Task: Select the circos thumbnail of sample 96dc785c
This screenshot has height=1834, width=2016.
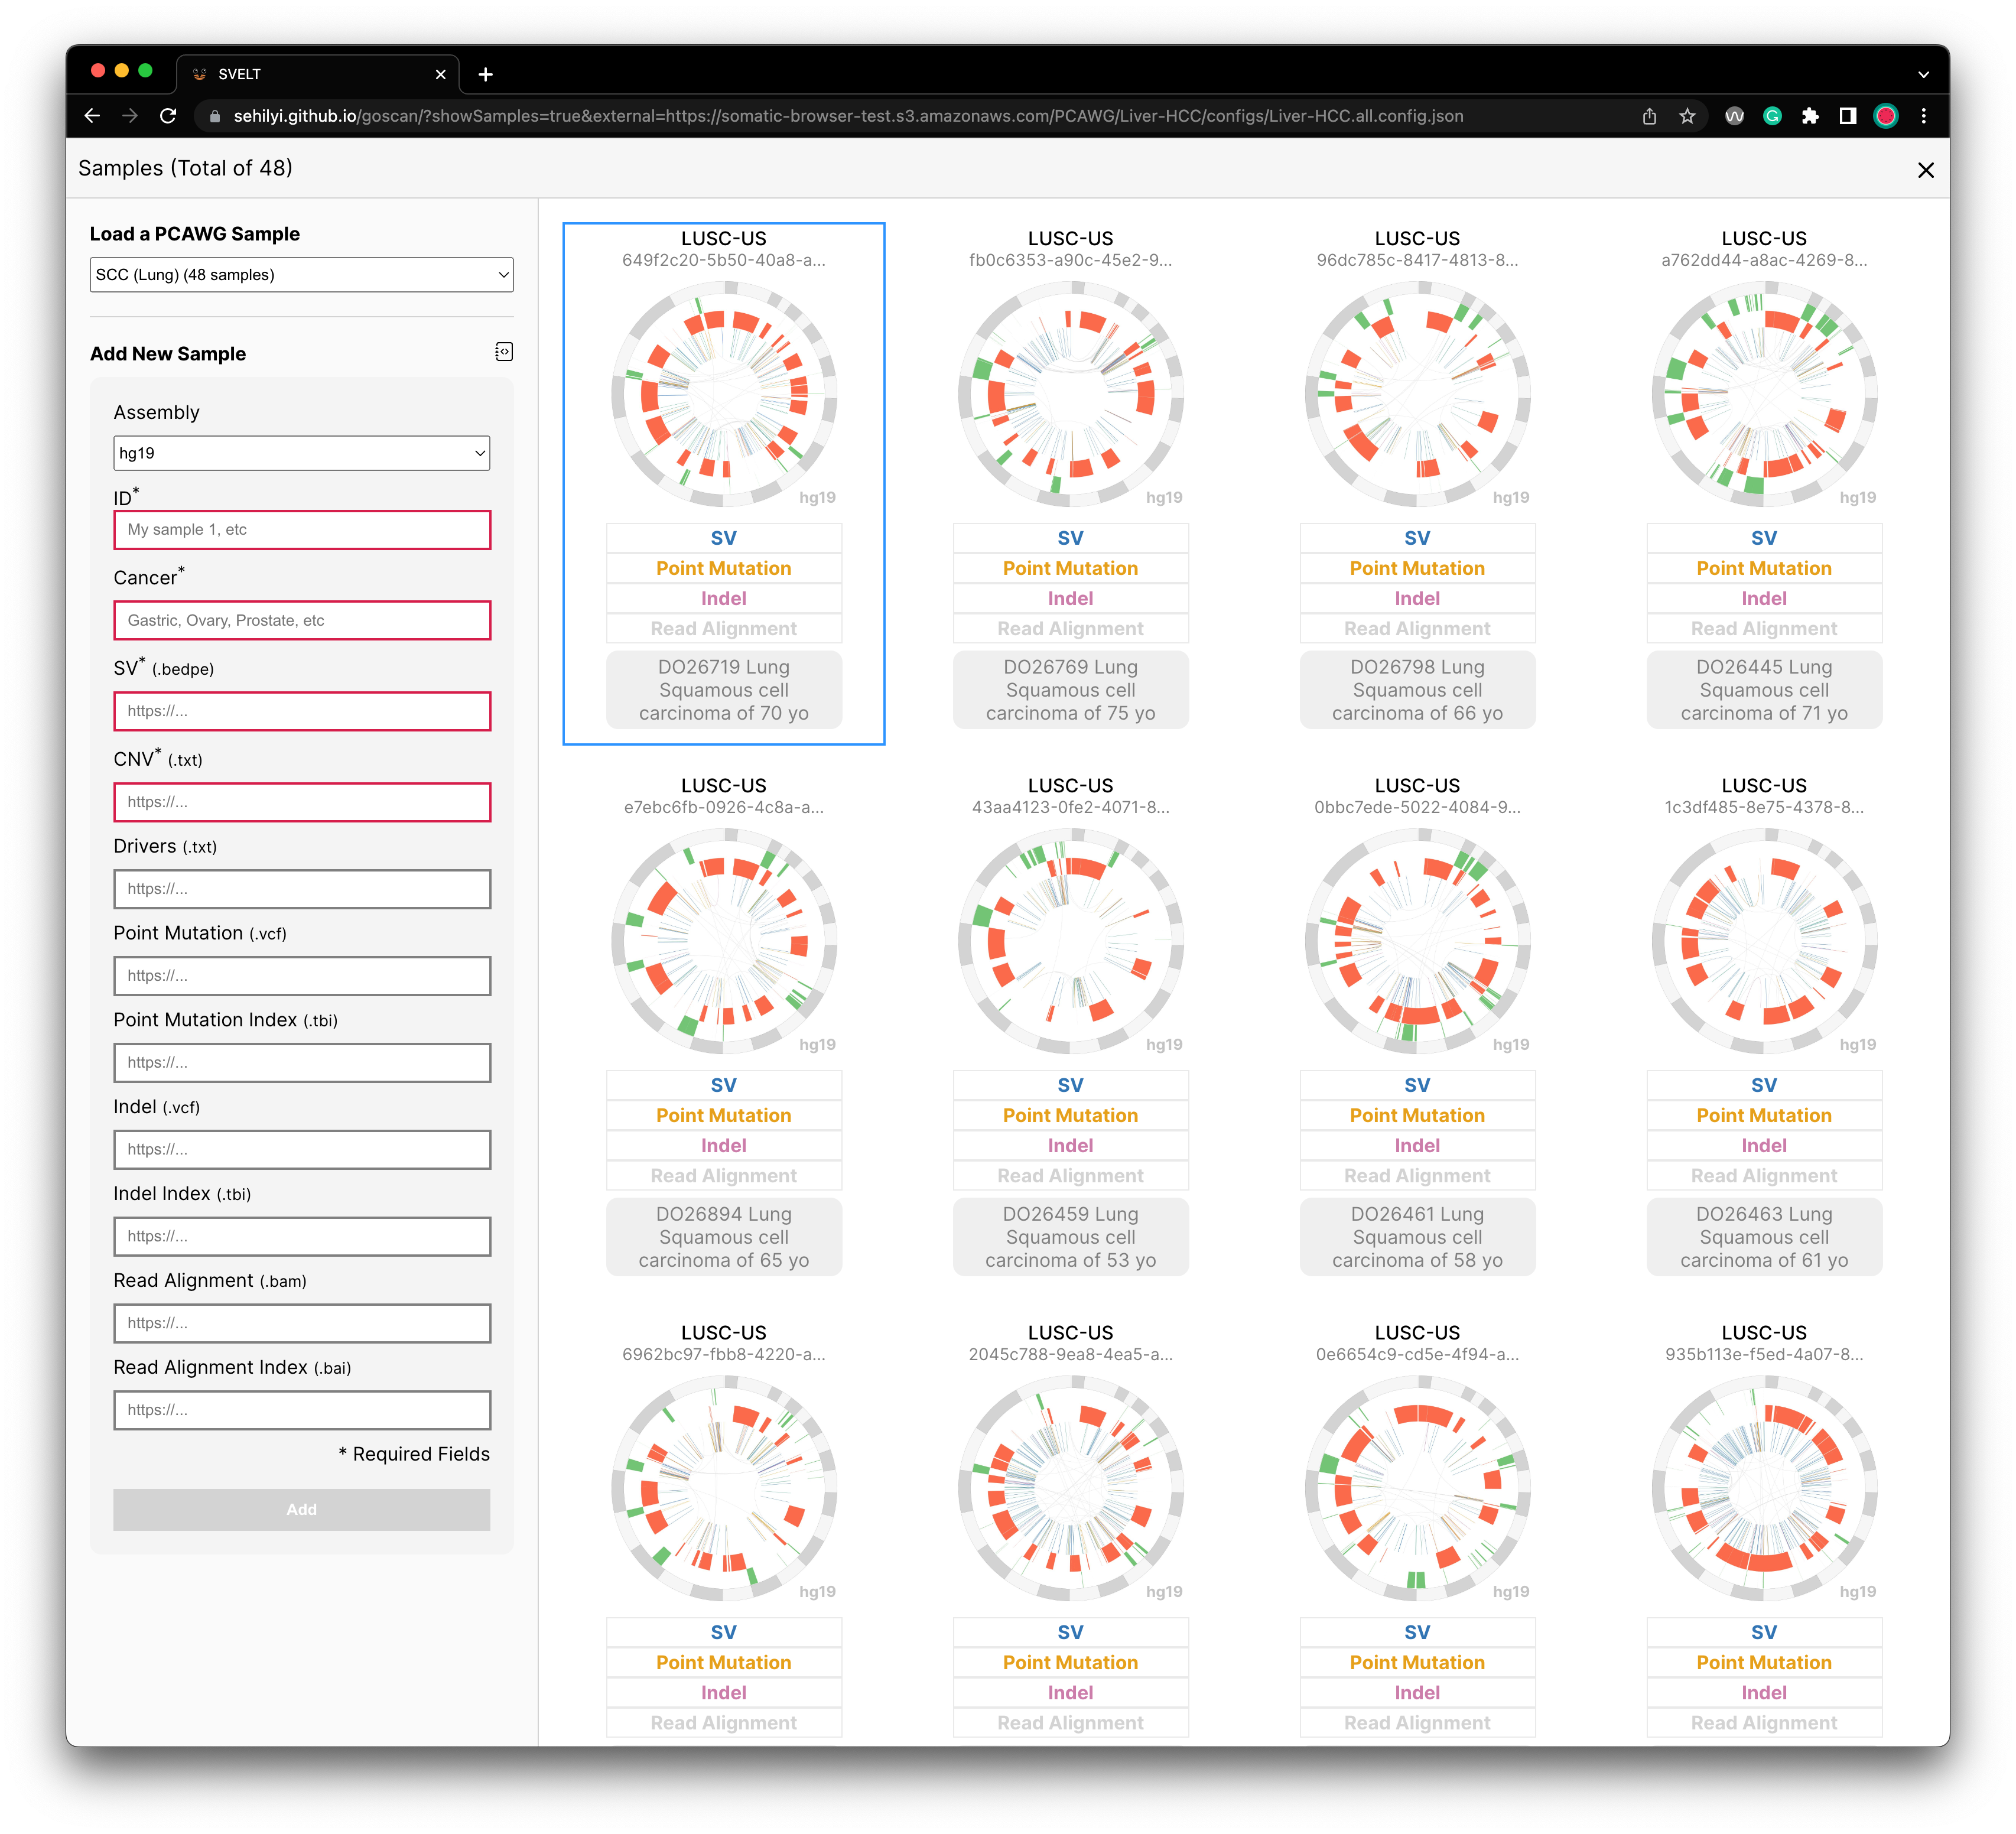Action: [1417, 395]
